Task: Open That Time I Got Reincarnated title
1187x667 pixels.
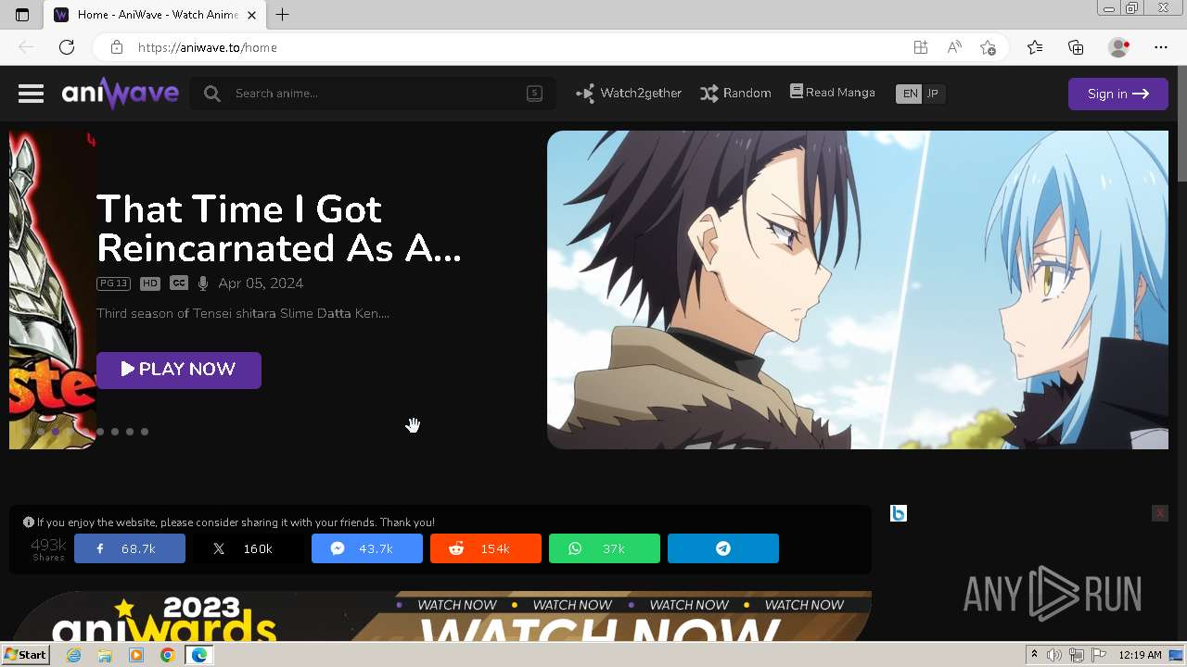Action: [278, 229]
